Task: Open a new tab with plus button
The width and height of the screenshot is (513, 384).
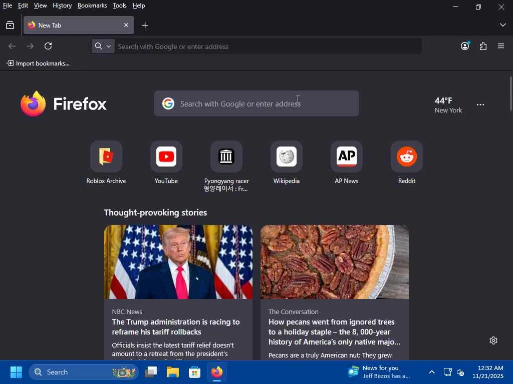Action: [145, 25]
